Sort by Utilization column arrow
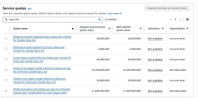Screen dimensions: 198x98 (x=163, y=29)
